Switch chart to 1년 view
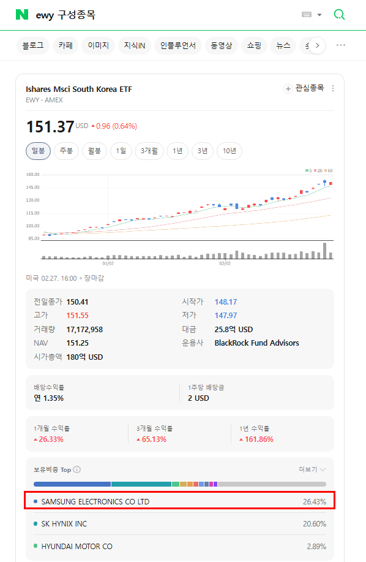Image resolution: width=366 pixels, height=562 pixels. click(178, 151)
